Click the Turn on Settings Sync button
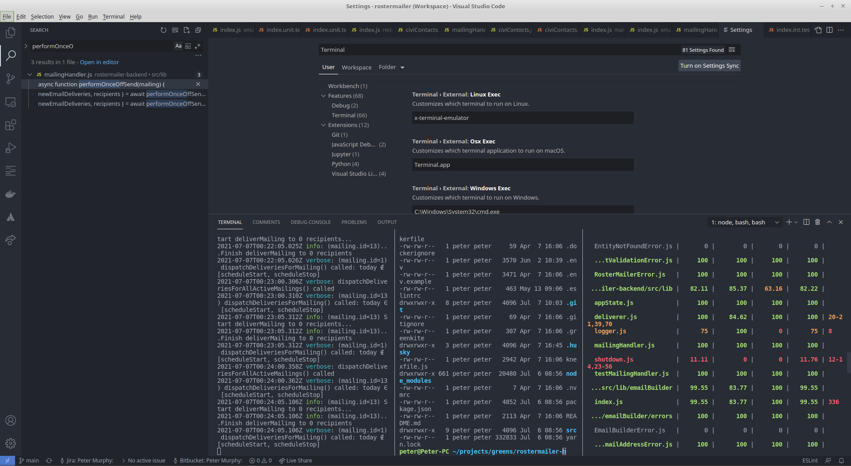This screenshot has height=466, width=851. pos(709,65)
